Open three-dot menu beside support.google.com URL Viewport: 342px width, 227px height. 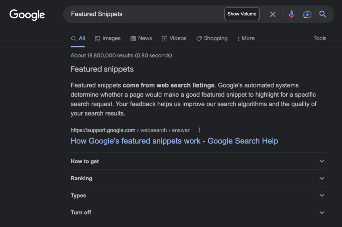point(199,130)
